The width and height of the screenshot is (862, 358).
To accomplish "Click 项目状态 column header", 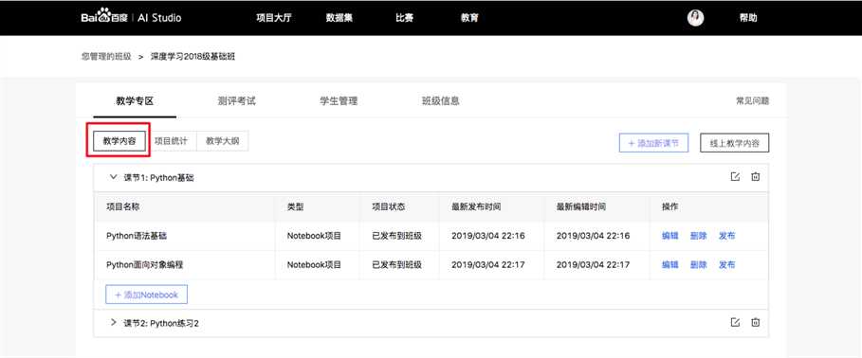I will point(388,207).
